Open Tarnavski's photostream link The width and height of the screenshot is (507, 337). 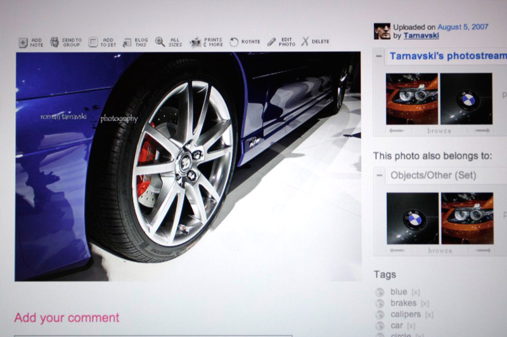448,56
